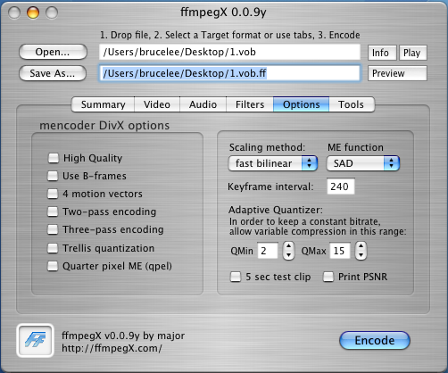The image size is (448, 373).
Task: Switch to the Summary tab
Action: [x=103, y=104]
